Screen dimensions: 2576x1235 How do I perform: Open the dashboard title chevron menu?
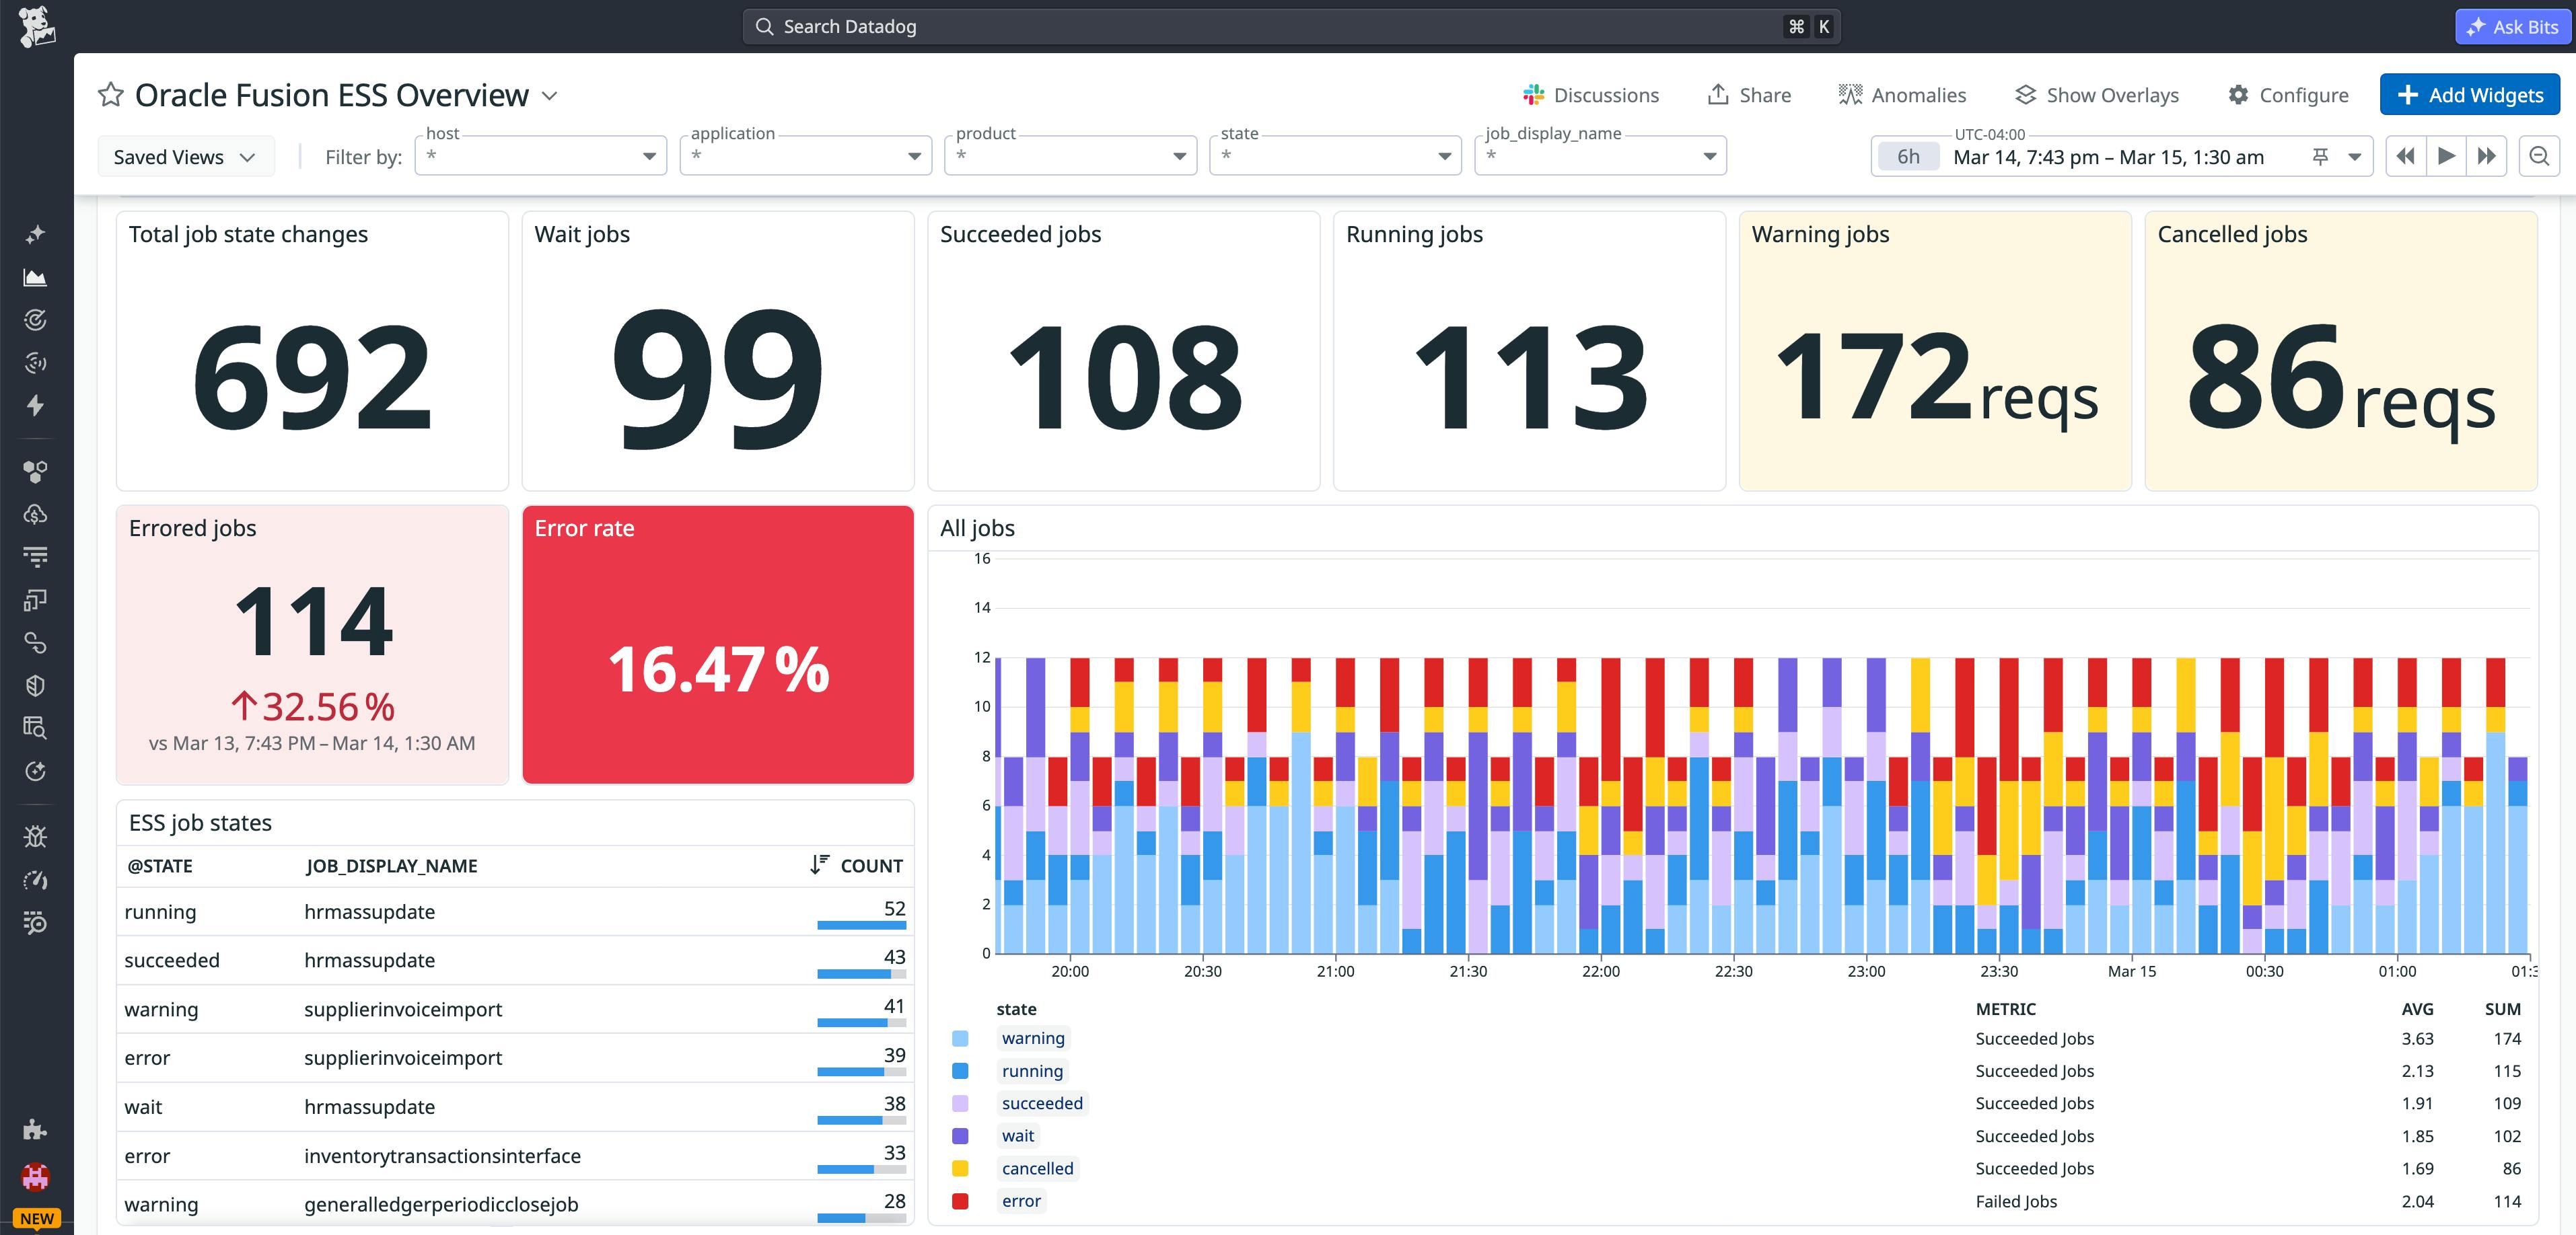tap(549, 95)
